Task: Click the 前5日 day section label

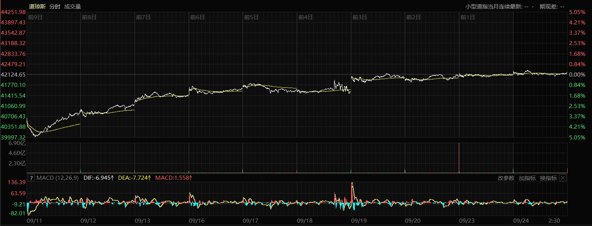Action: click(x=251, y=17)
